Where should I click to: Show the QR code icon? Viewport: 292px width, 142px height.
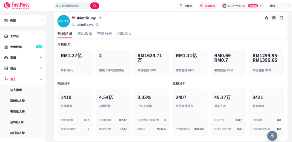click(274, 18)
